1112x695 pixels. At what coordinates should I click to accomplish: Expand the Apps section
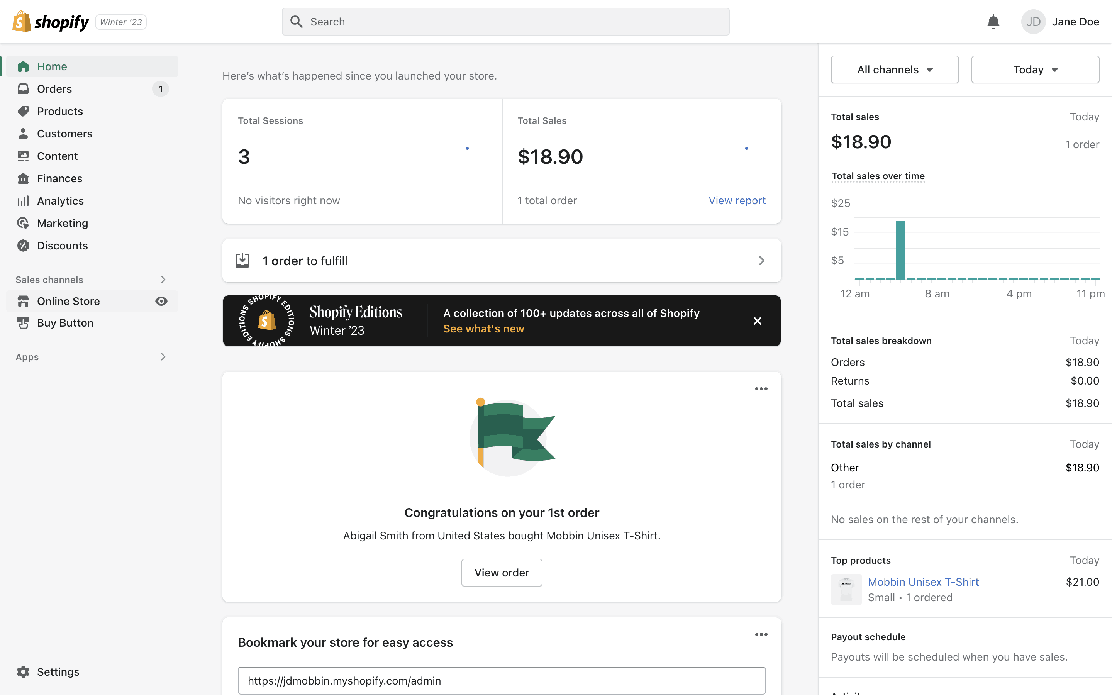(x=163, y=357)
